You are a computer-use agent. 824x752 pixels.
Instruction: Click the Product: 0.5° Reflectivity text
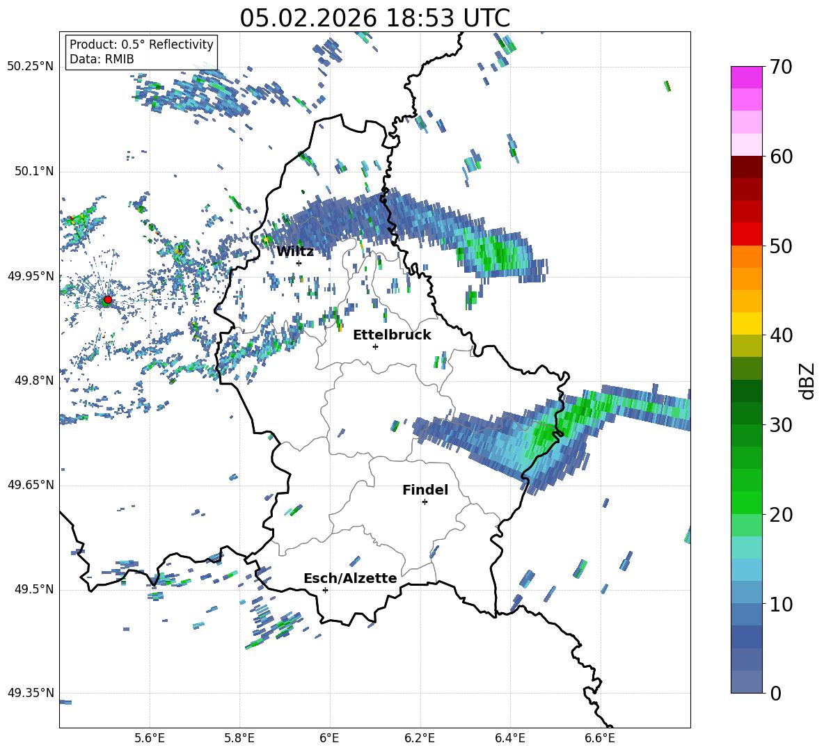click(141, 45)
